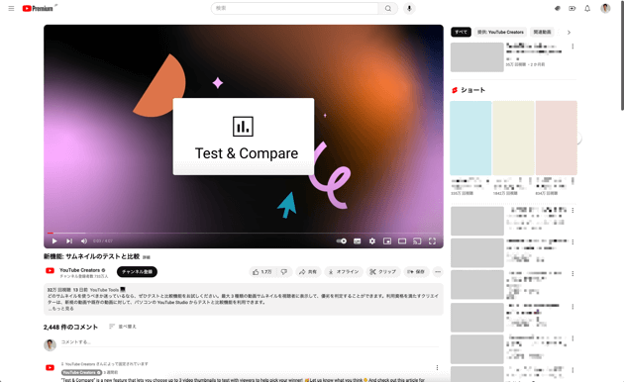Toggle the autoplay switch in player
This screenshot has width=624, height=382.
(x=342, y=240)
